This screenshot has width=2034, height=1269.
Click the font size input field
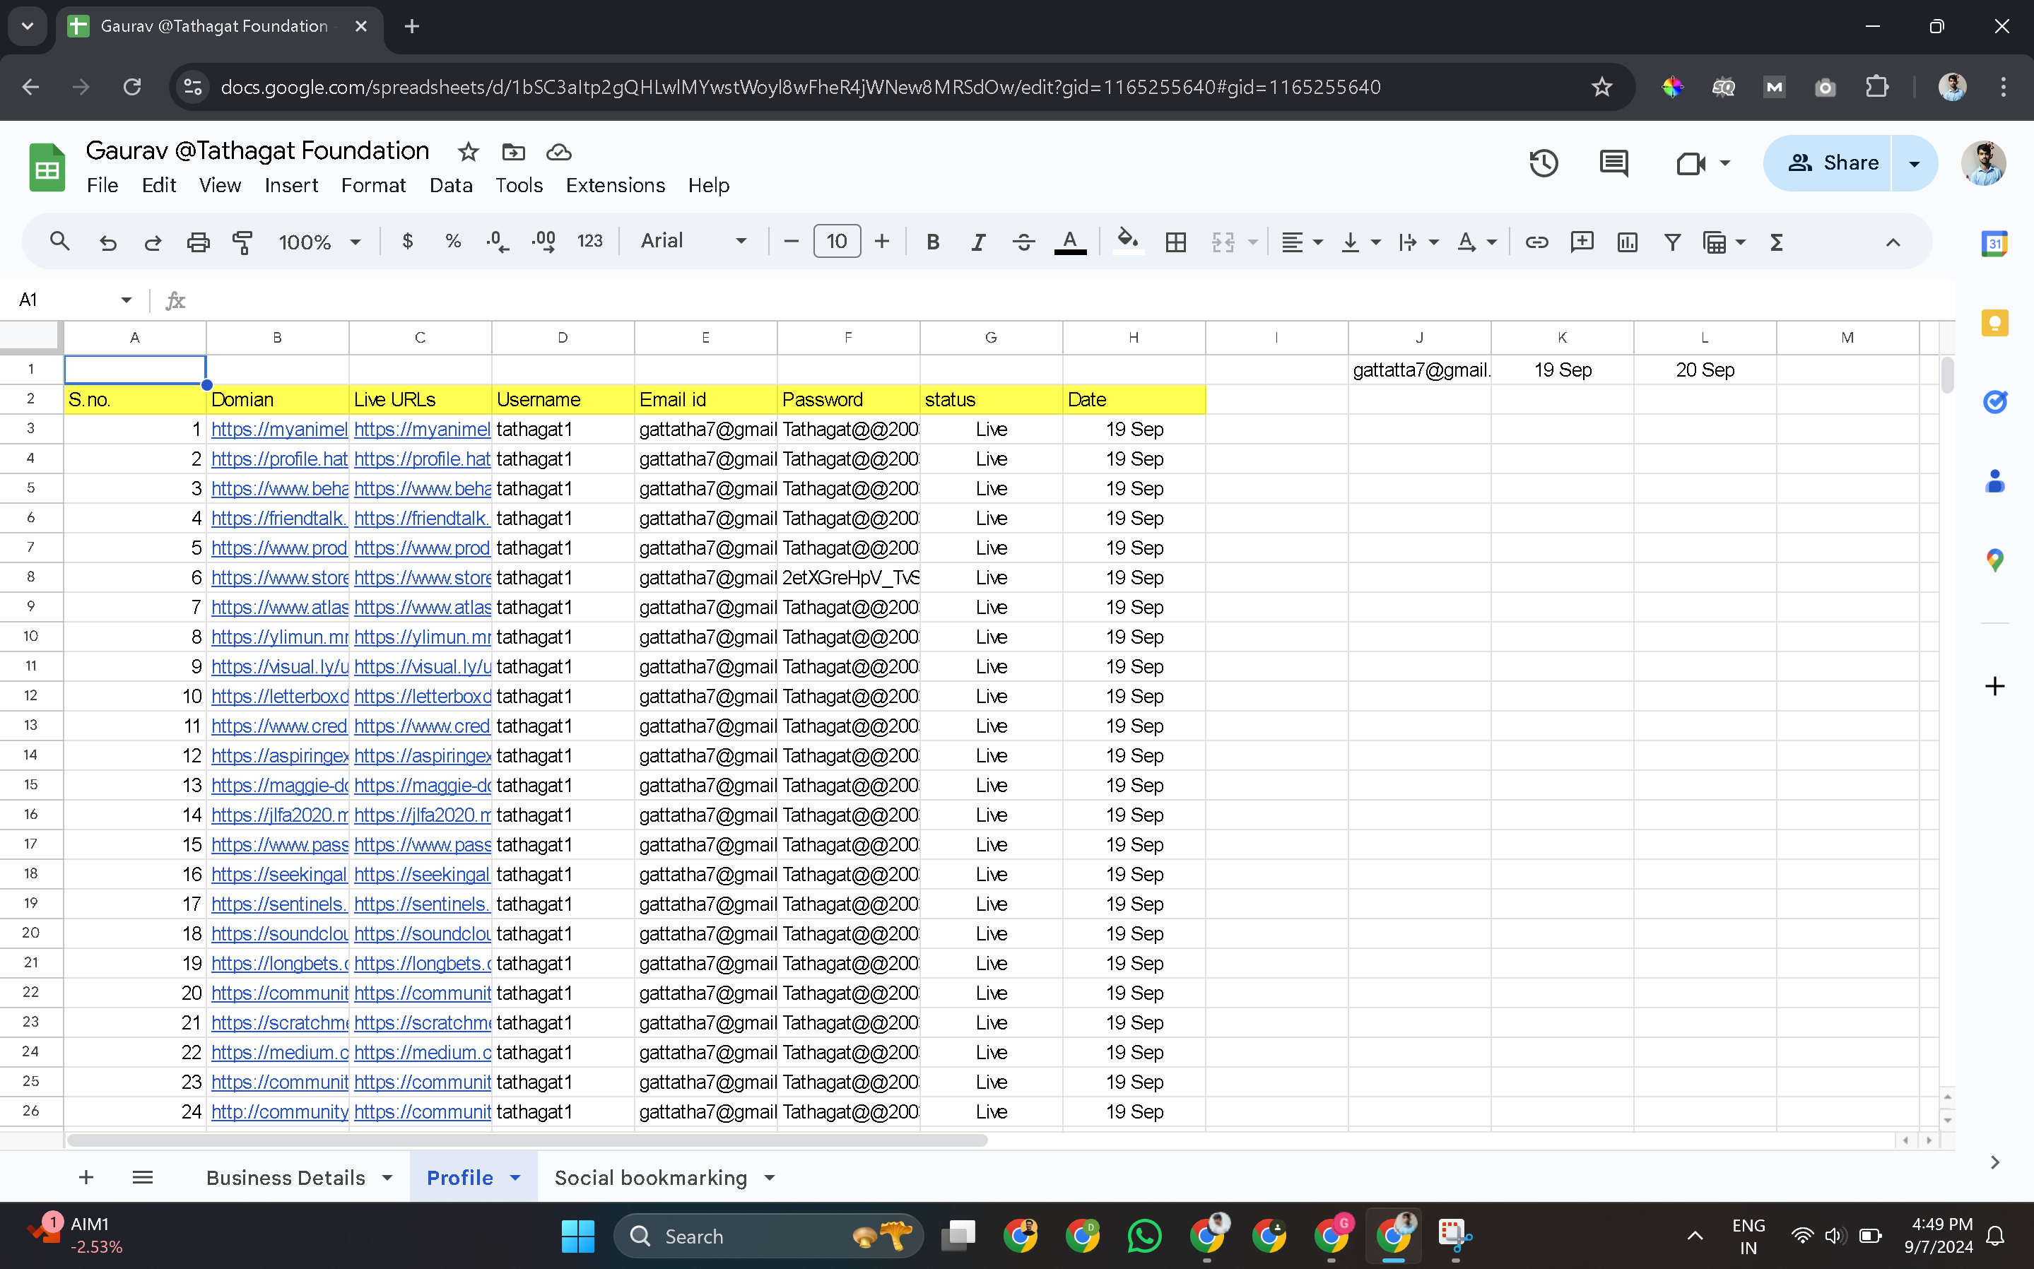pos(836,242)
